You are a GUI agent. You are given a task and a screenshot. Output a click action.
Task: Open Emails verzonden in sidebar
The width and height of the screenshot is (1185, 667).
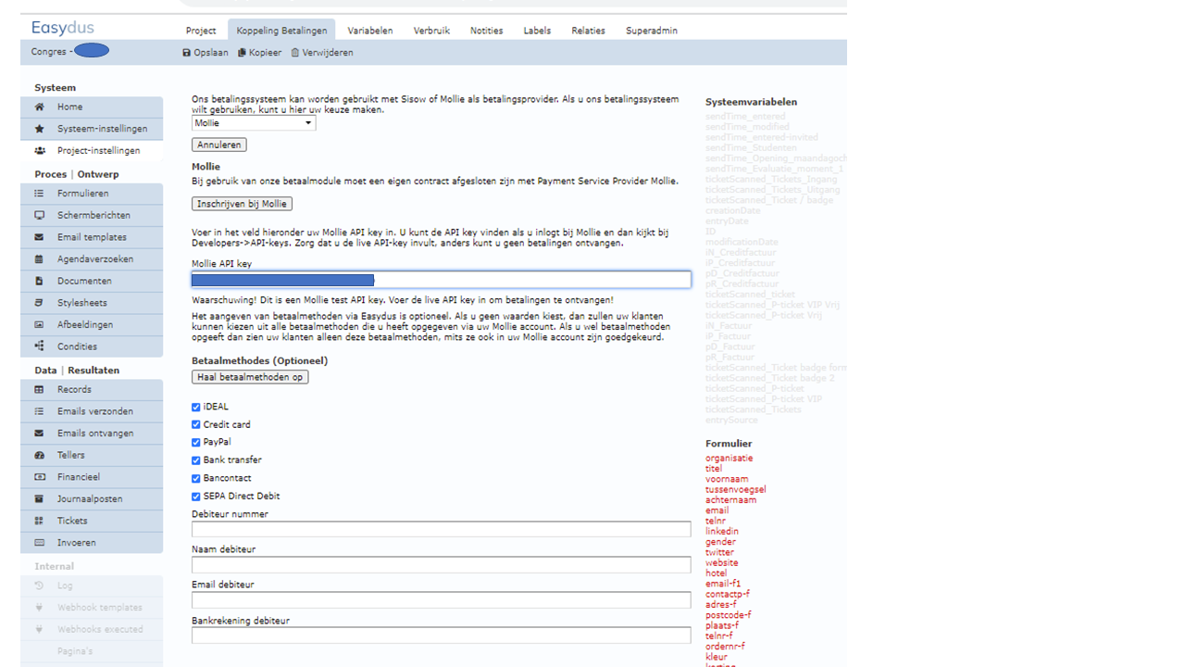92,411
